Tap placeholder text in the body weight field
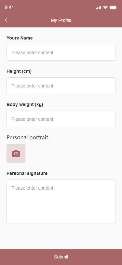This screenshot has height=265, width=122. click(32, 119)
